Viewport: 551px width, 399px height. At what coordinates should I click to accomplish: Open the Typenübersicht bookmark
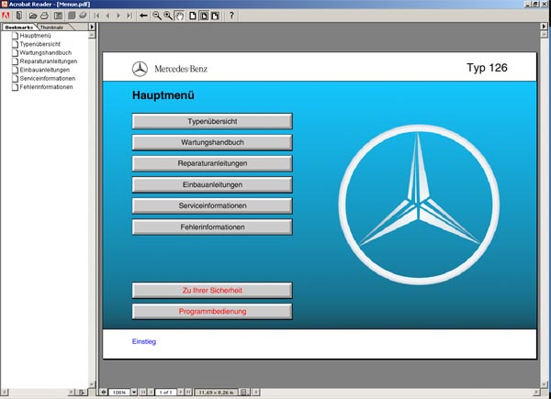(39, 44)
